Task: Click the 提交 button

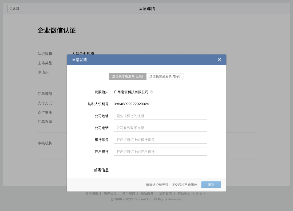Action: (211, 185)
